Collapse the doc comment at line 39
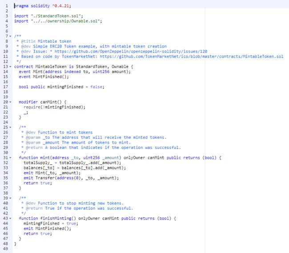 pos(10,198)
